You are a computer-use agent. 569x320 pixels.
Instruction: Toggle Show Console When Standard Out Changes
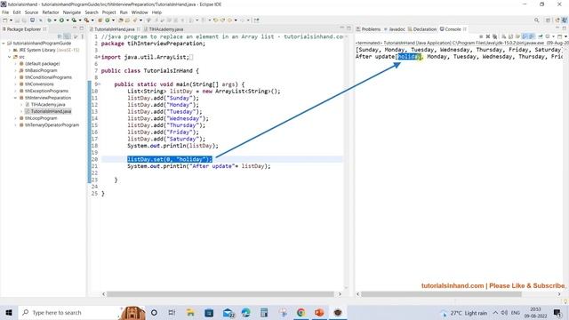click(525, 36)
